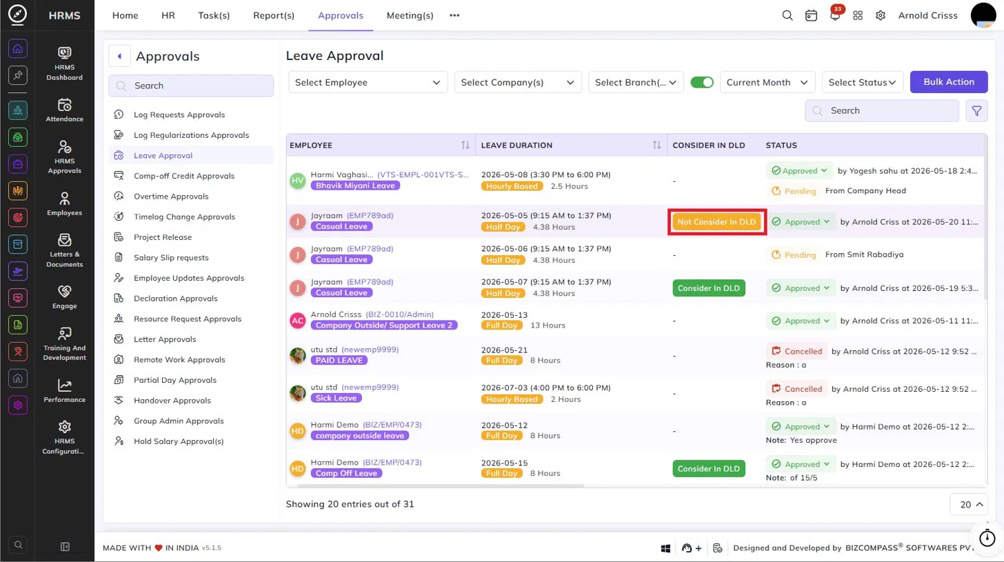Sort by the Leave Duration column arrows
Image resolution: width=1004 pixels, height=562 pixels.
tap(657, 145)
